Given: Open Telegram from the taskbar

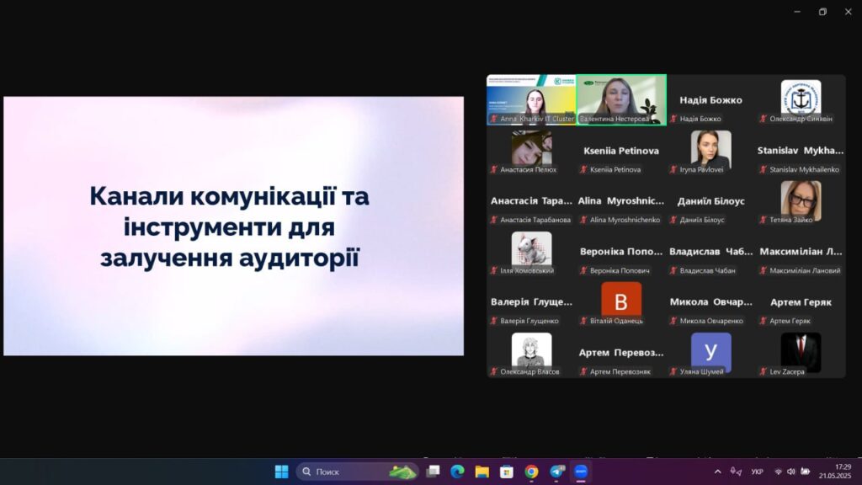Looking at the screenshot, I should [556, 472].
